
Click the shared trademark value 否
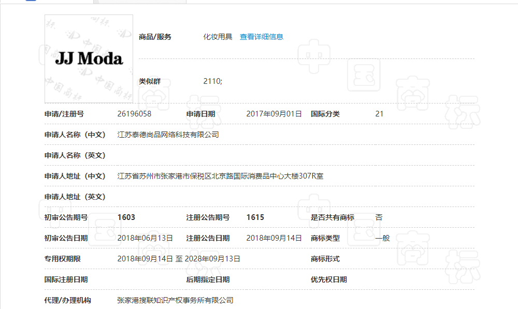379,217
